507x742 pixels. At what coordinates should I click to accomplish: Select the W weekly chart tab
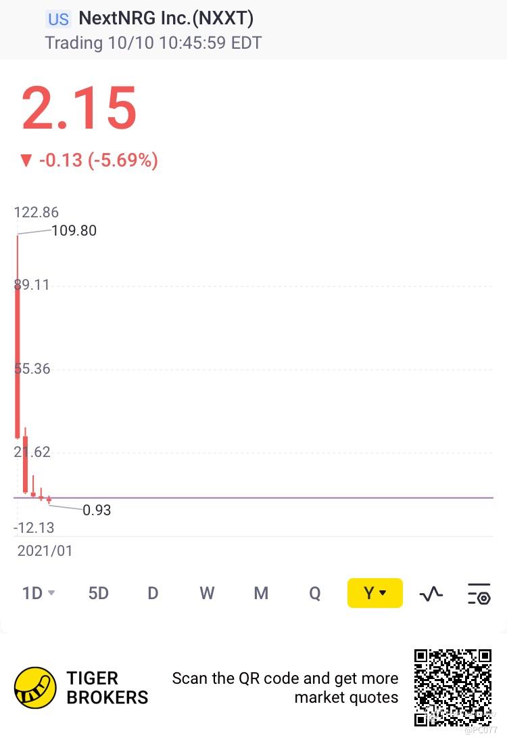[207, 593]
